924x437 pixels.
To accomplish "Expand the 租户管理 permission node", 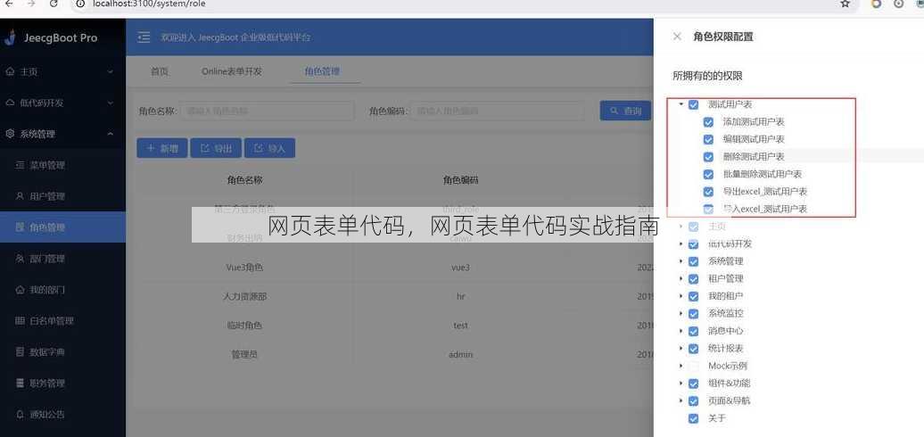I will 681,279.
